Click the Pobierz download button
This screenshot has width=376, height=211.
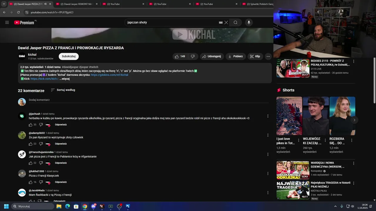[236, 56]
